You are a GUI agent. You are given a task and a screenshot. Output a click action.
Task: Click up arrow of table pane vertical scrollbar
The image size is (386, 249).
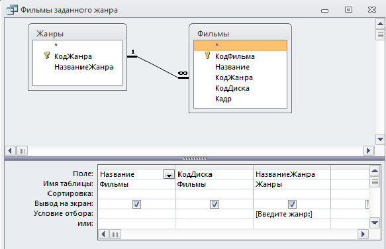(380, 24)
